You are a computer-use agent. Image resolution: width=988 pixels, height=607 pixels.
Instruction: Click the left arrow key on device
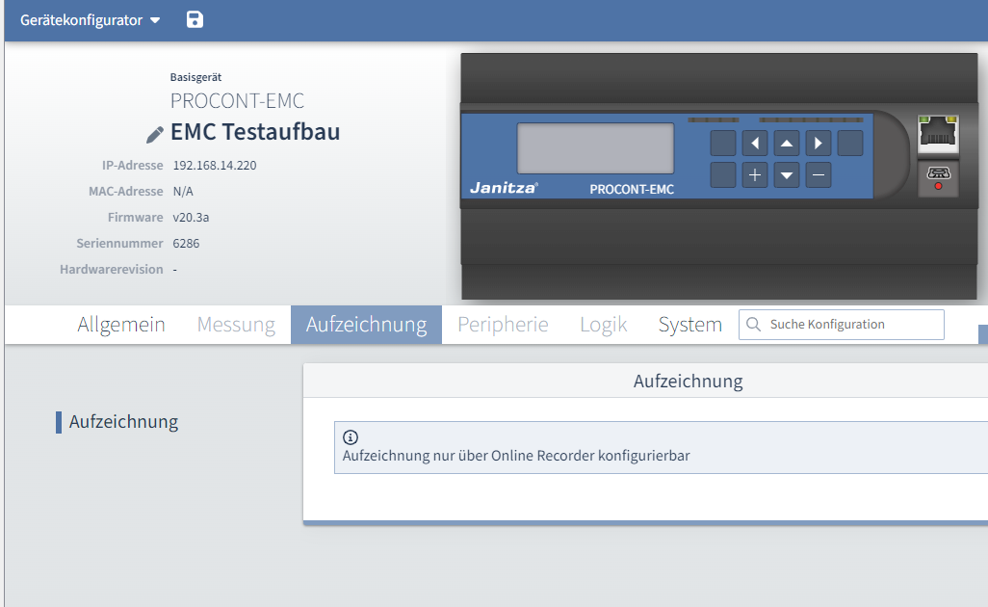[754, 144]
